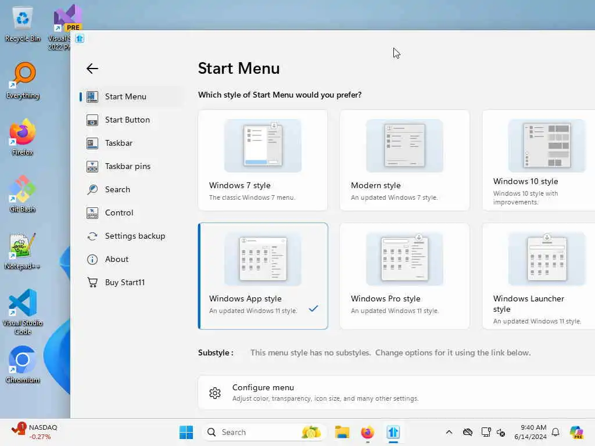Click the Start Button sidebar icon
This screenshot has height=446, width=595.
(92, 120)
